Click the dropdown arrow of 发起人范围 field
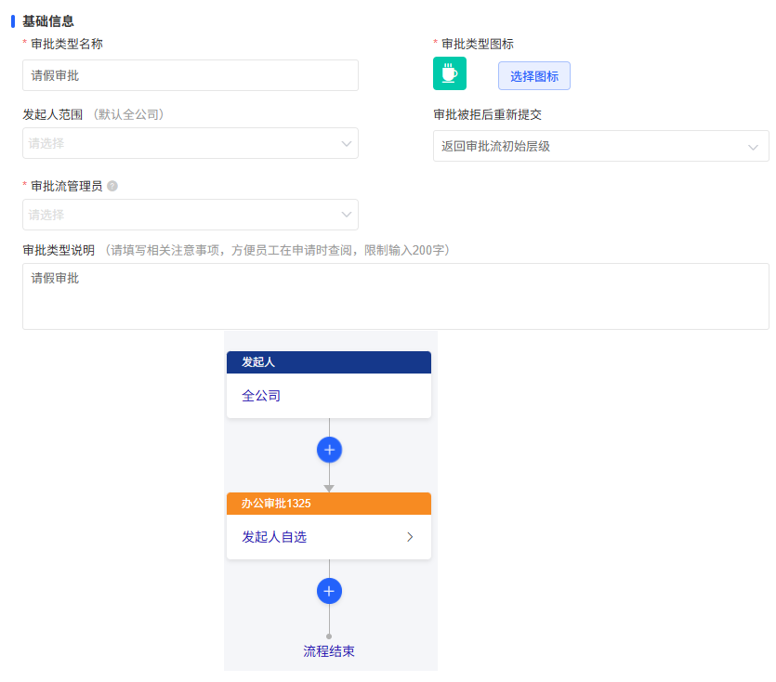This screenshot has width=776, height=682. [x=347, y=143]
